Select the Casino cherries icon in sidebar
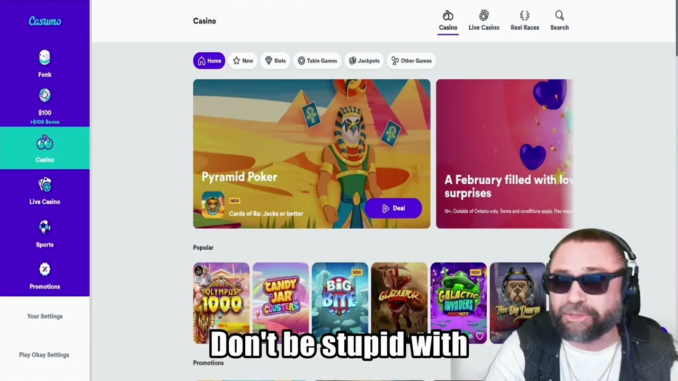This screenshot has width=678, height=381. coord(44,143)
